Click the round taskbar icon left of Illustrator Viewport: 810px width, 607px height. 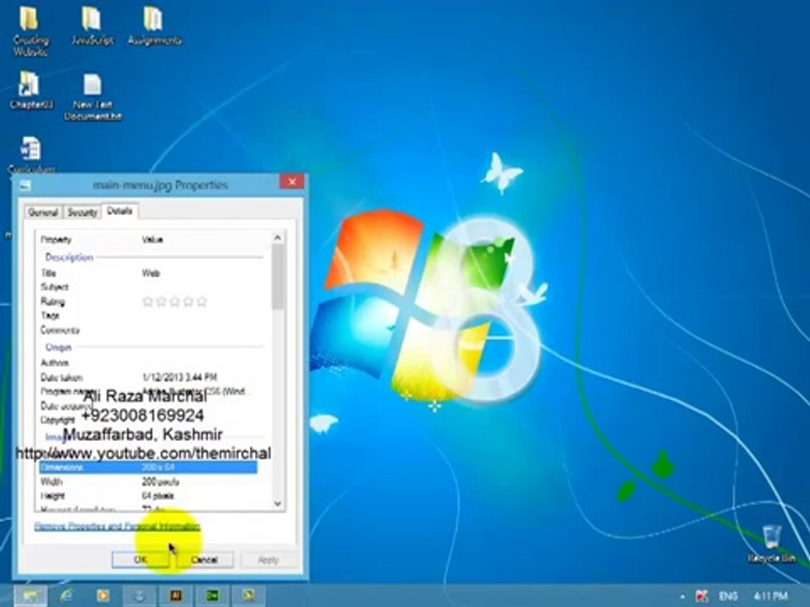pyautogui.click(x=139, y=596)
